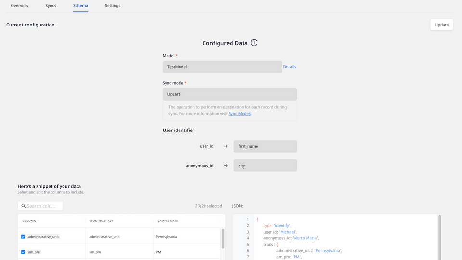462x260 pixels.
Task: Click the arrow next to user_id
Action: pos(226,146)
